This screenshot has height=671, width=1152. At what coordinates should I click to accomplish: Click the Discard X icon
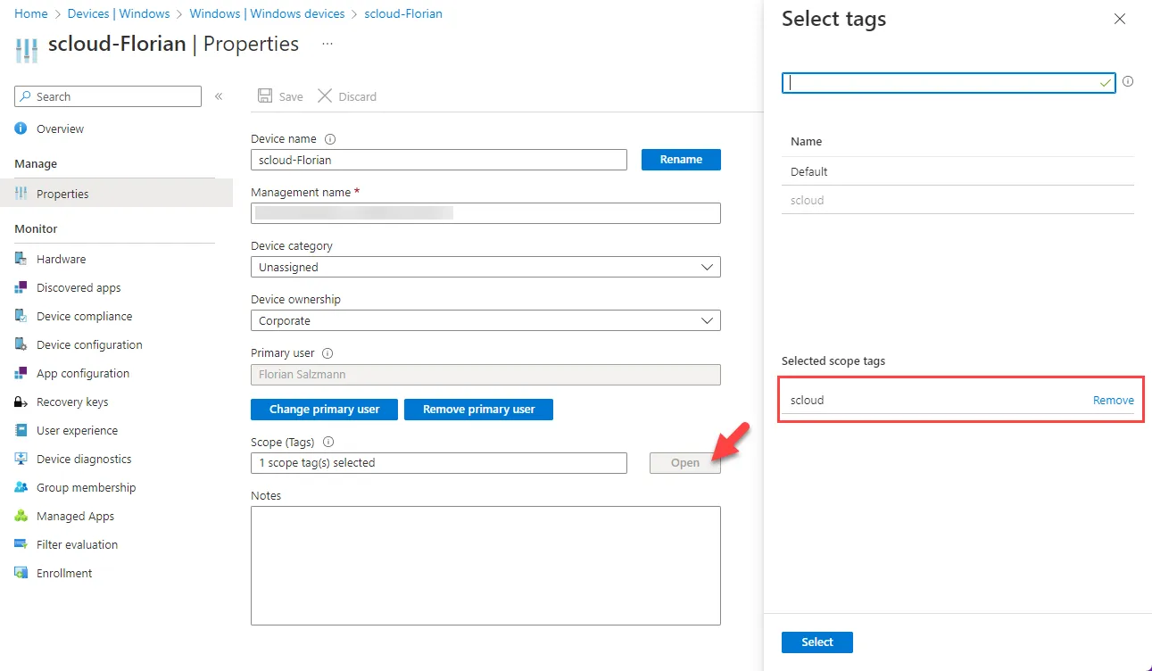[325, 95]
